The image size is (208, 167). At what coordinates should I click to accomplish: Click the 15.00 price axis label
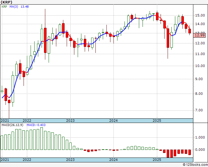(200, 15)
